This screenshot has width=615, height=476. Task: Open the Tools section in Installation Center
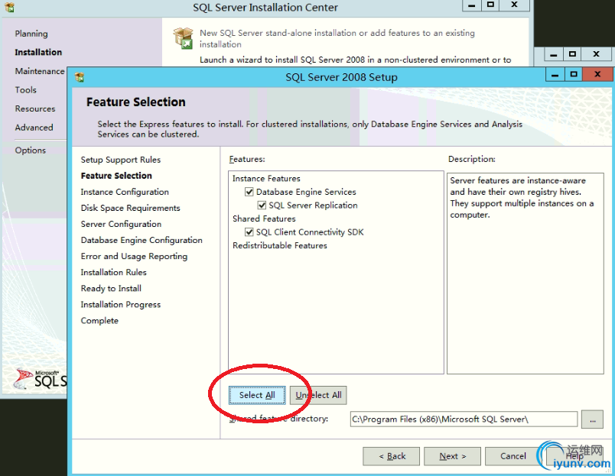pyautogui.click(x=26, y=90)
